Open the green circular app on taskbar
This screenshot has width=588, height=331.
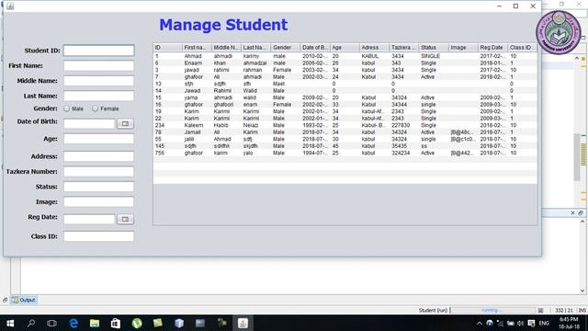click(x=137, y=323)
